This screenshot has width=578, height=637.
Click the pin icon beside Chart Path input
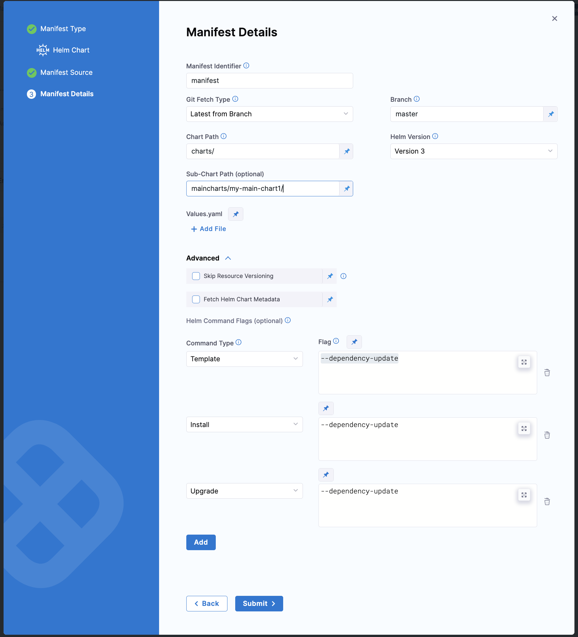[x=347, y=151]
